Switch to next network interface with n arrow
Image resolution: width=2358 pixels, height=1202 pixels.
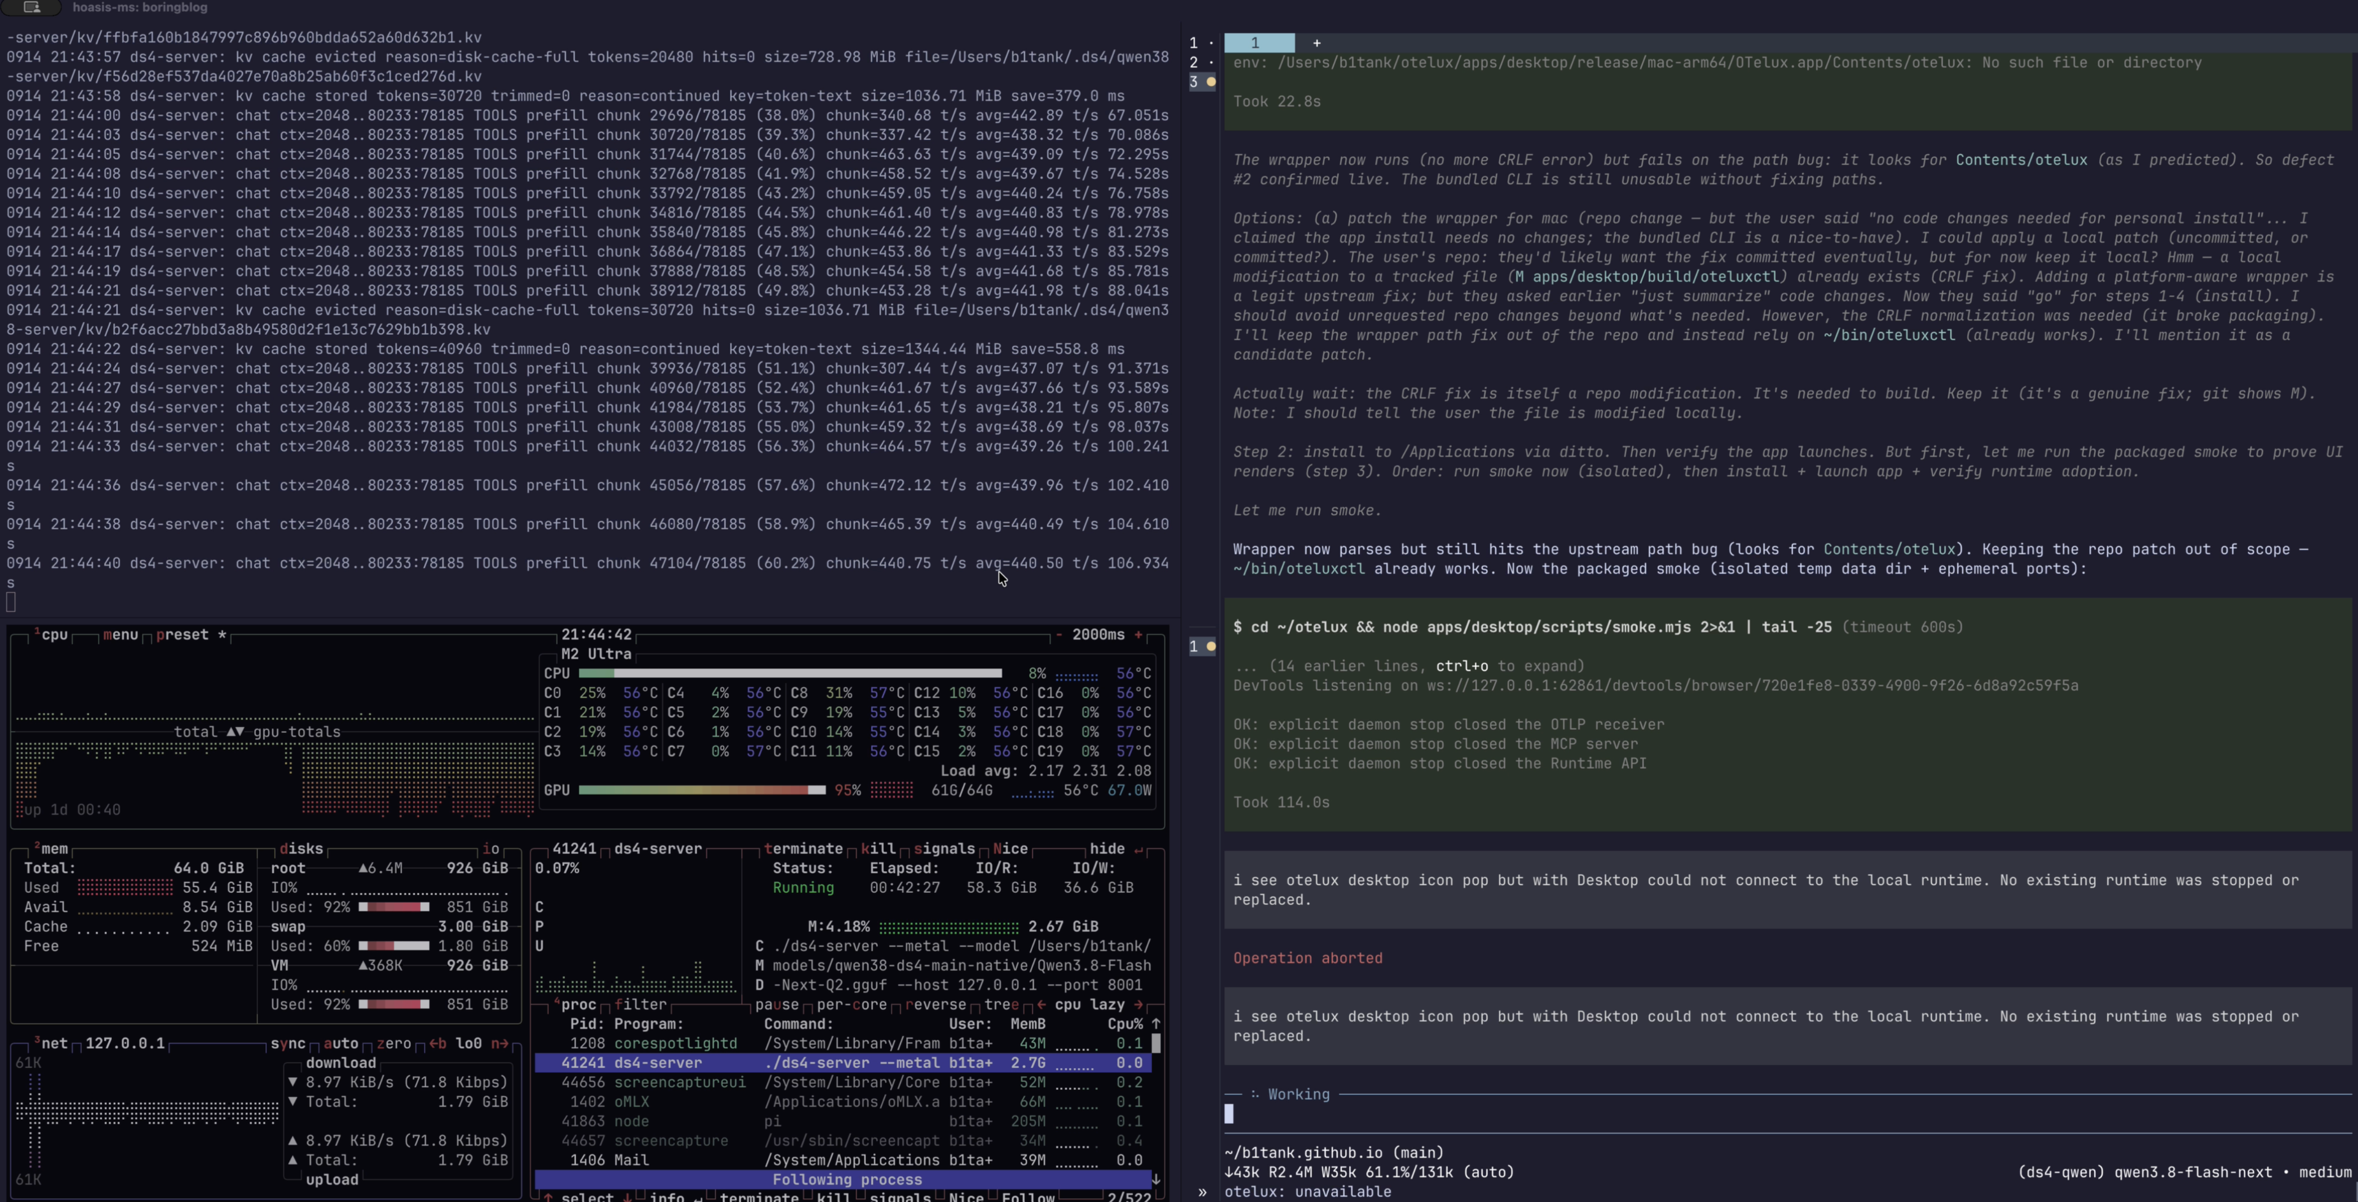[499, 1044]
